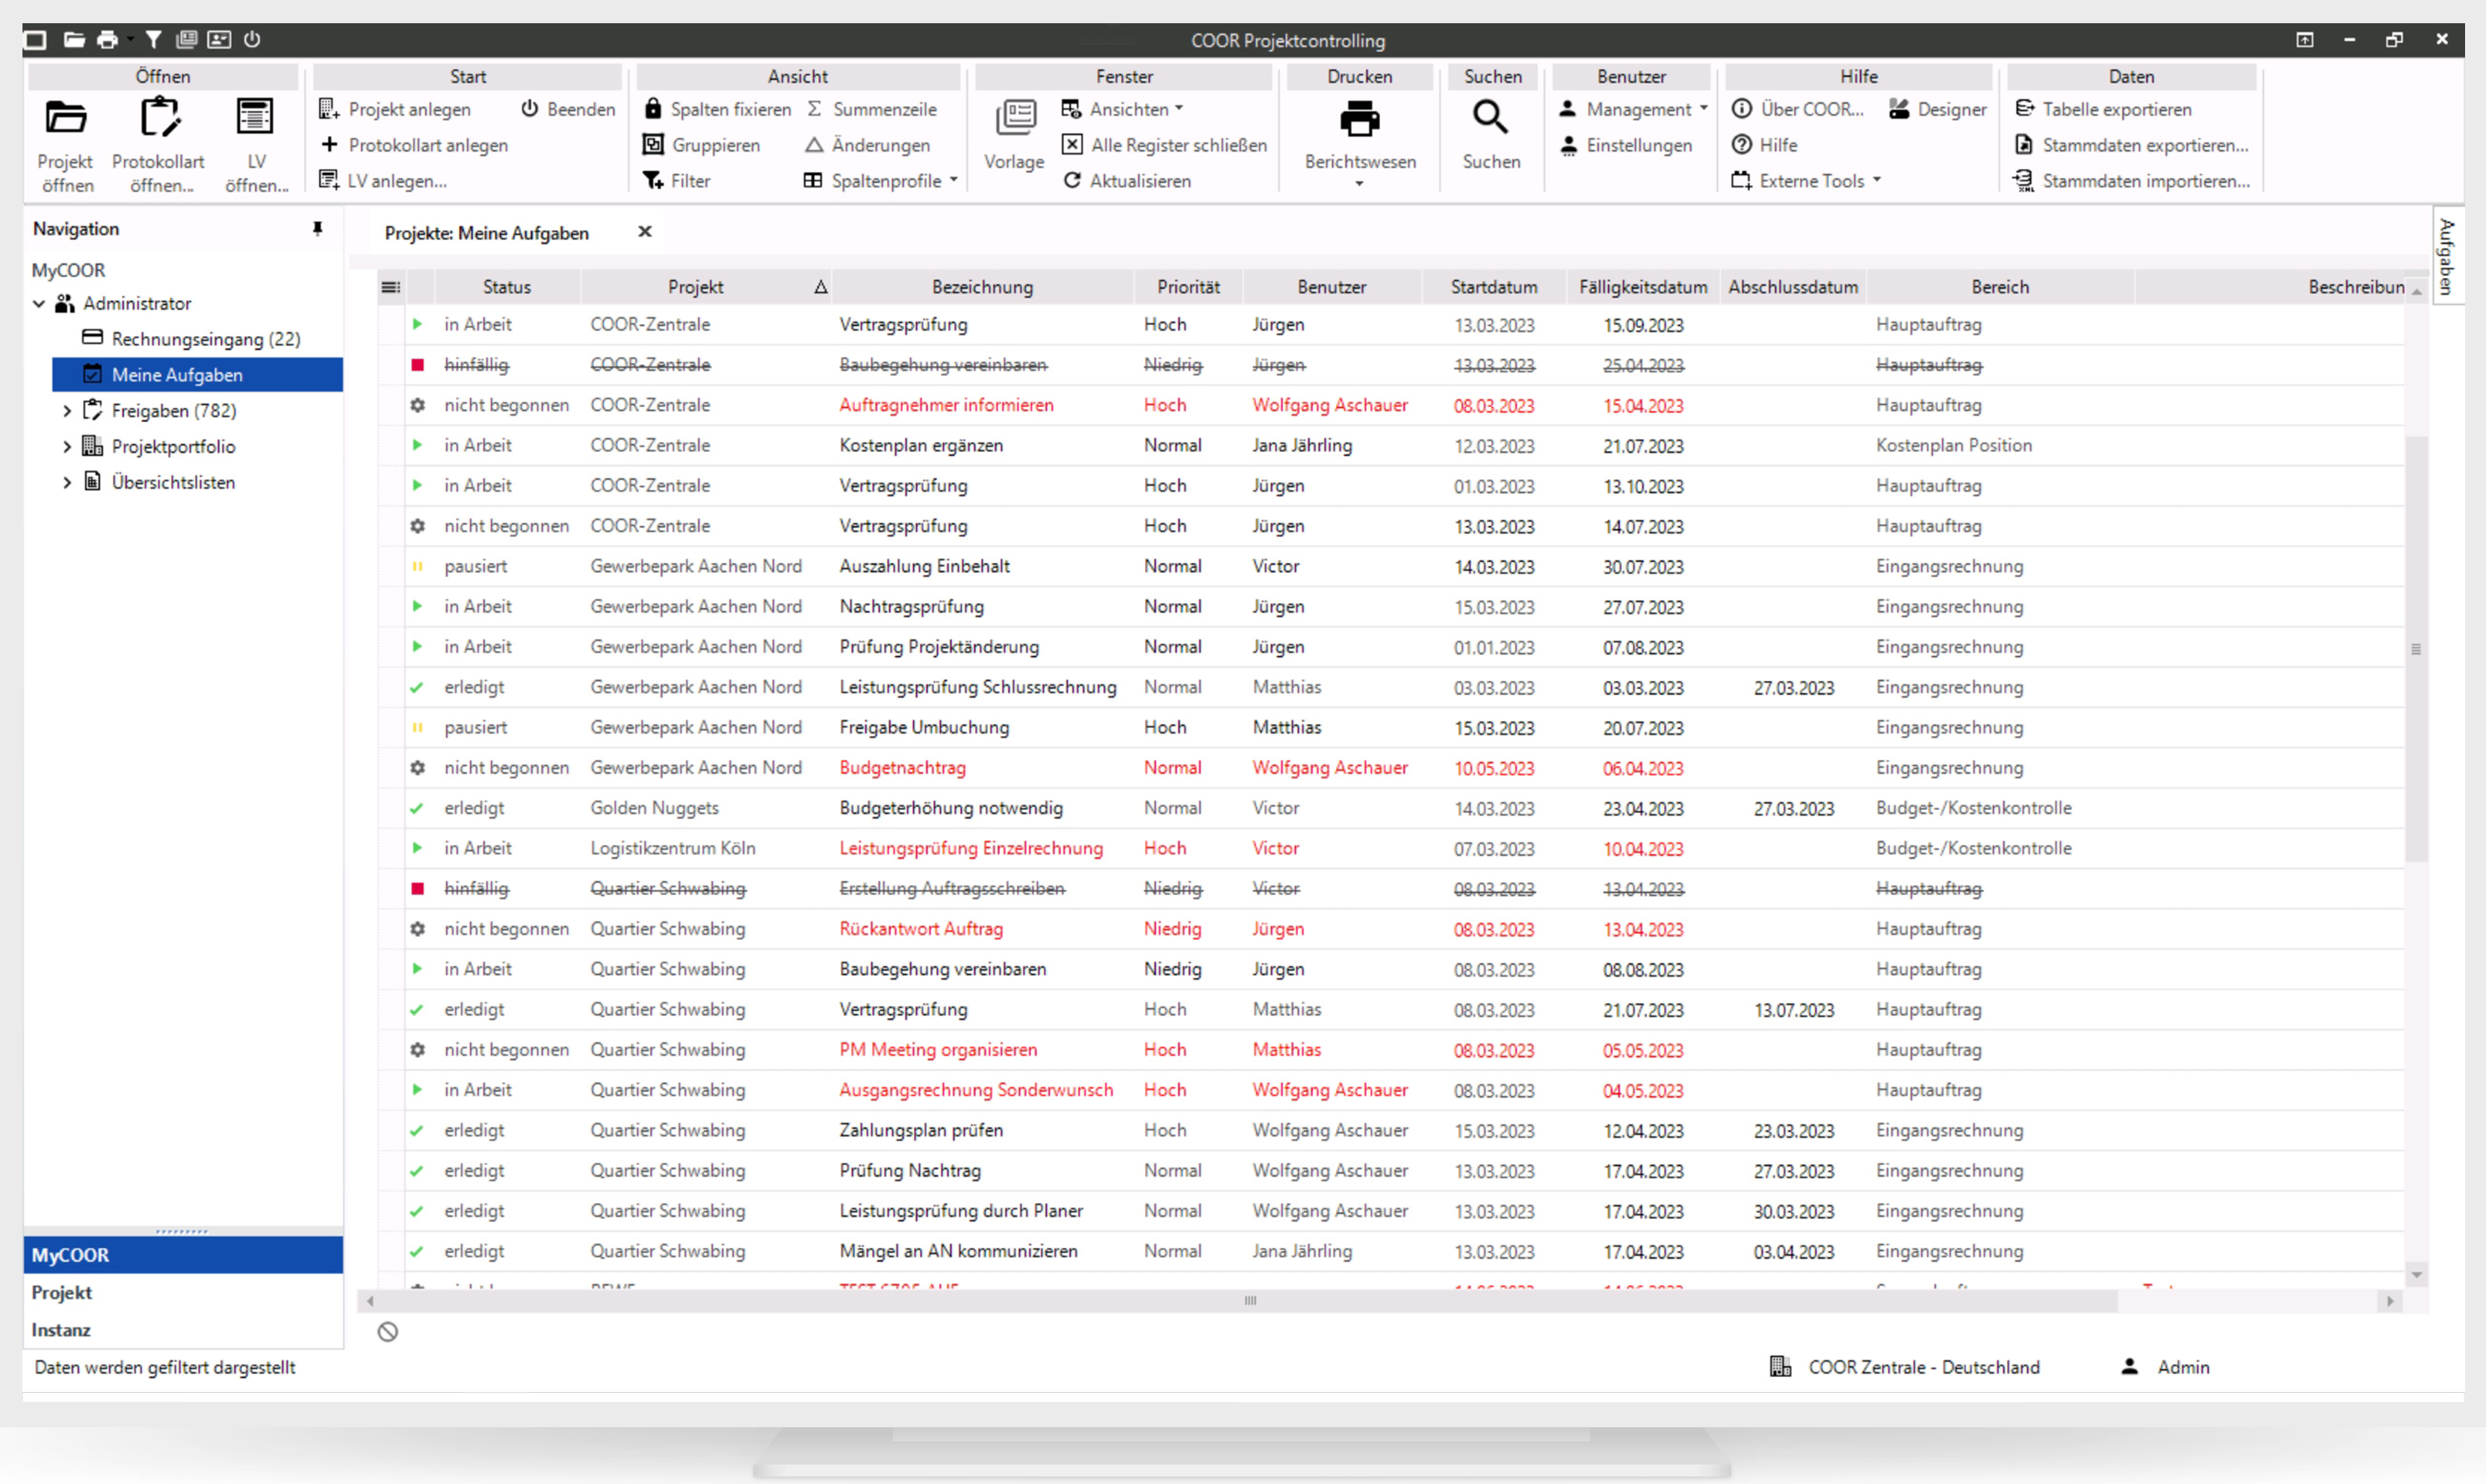Image resolution: width=2486 pixels, height=1484 pixels.
Task: Sort by the Priorität column header
Action: click(1189, 288)
